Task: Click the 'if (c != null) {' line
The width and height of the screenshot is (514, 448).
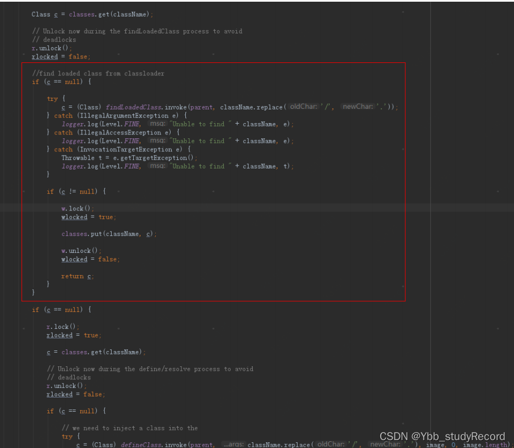Action: [x=77, y=192]
